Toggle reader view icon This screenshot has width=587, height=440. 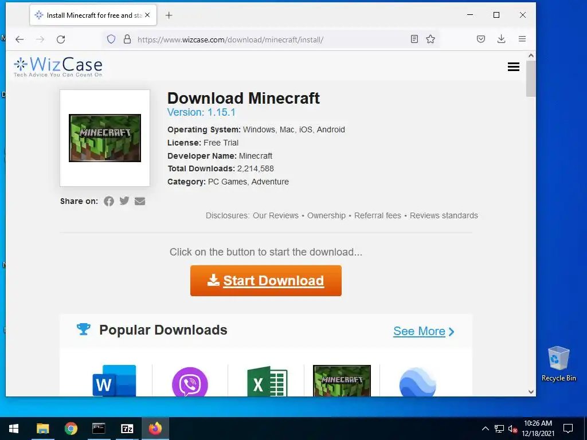coord(414,40)
